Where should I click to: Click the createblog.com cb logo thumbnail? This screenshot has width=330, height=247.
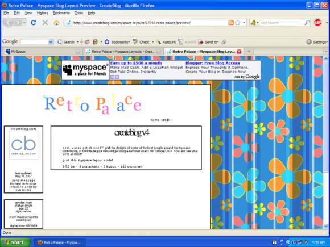click(23, 145)
